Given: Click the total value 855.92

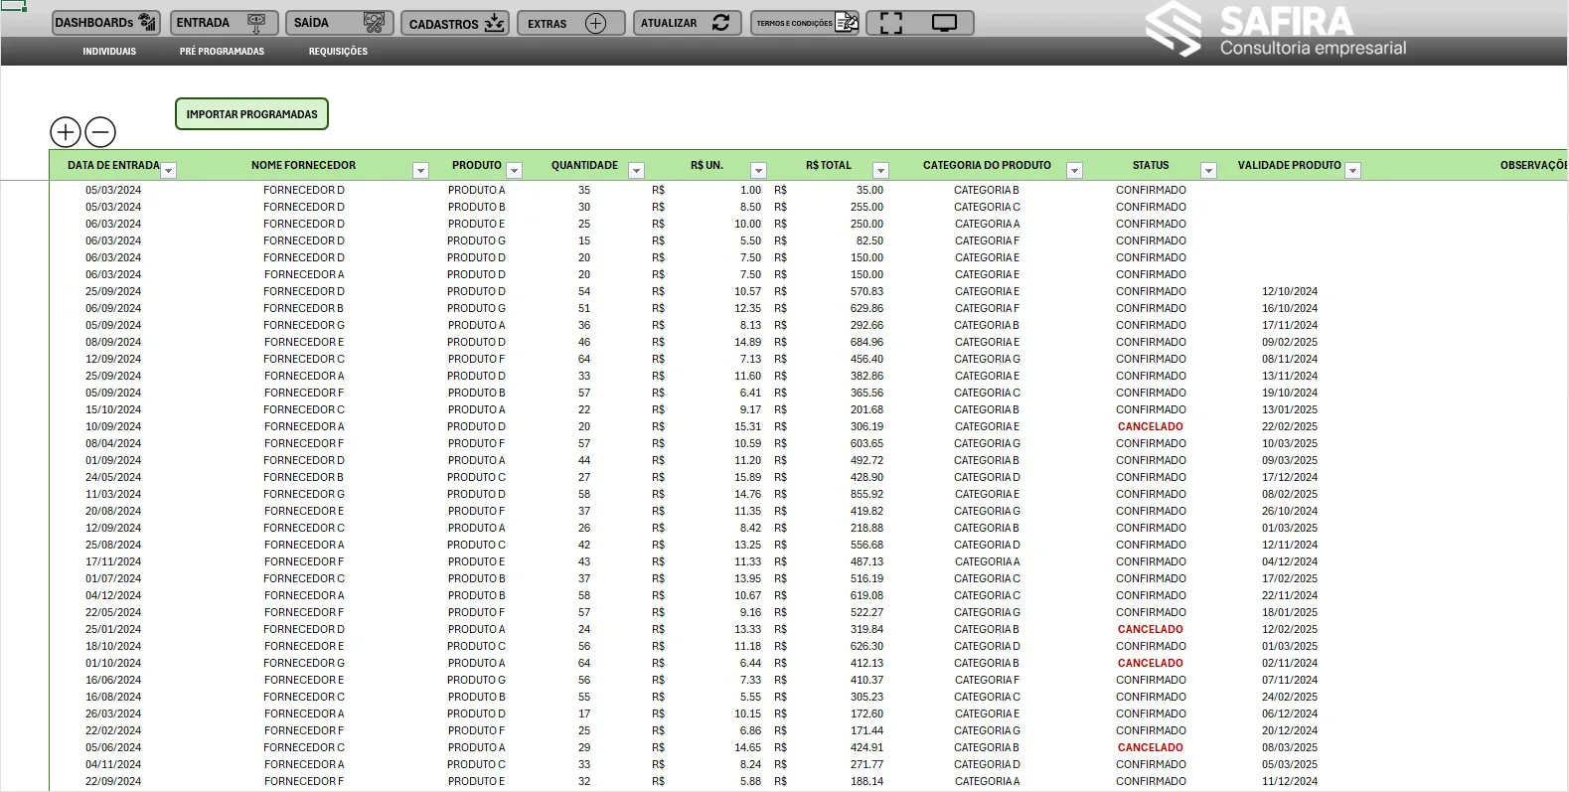Looking at the screenshot, I should (x=866, y=494).
